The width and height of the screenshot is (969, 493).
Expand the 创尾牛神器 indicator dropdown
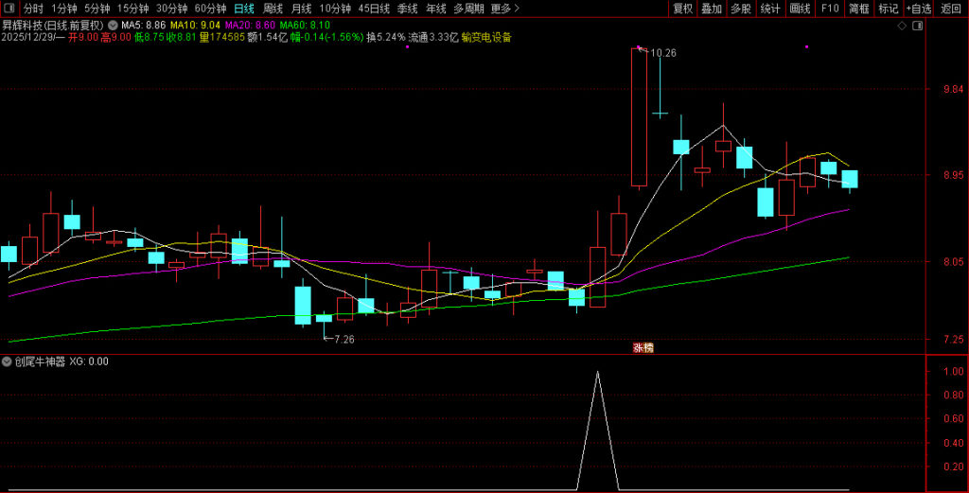(x=8, y=361)
